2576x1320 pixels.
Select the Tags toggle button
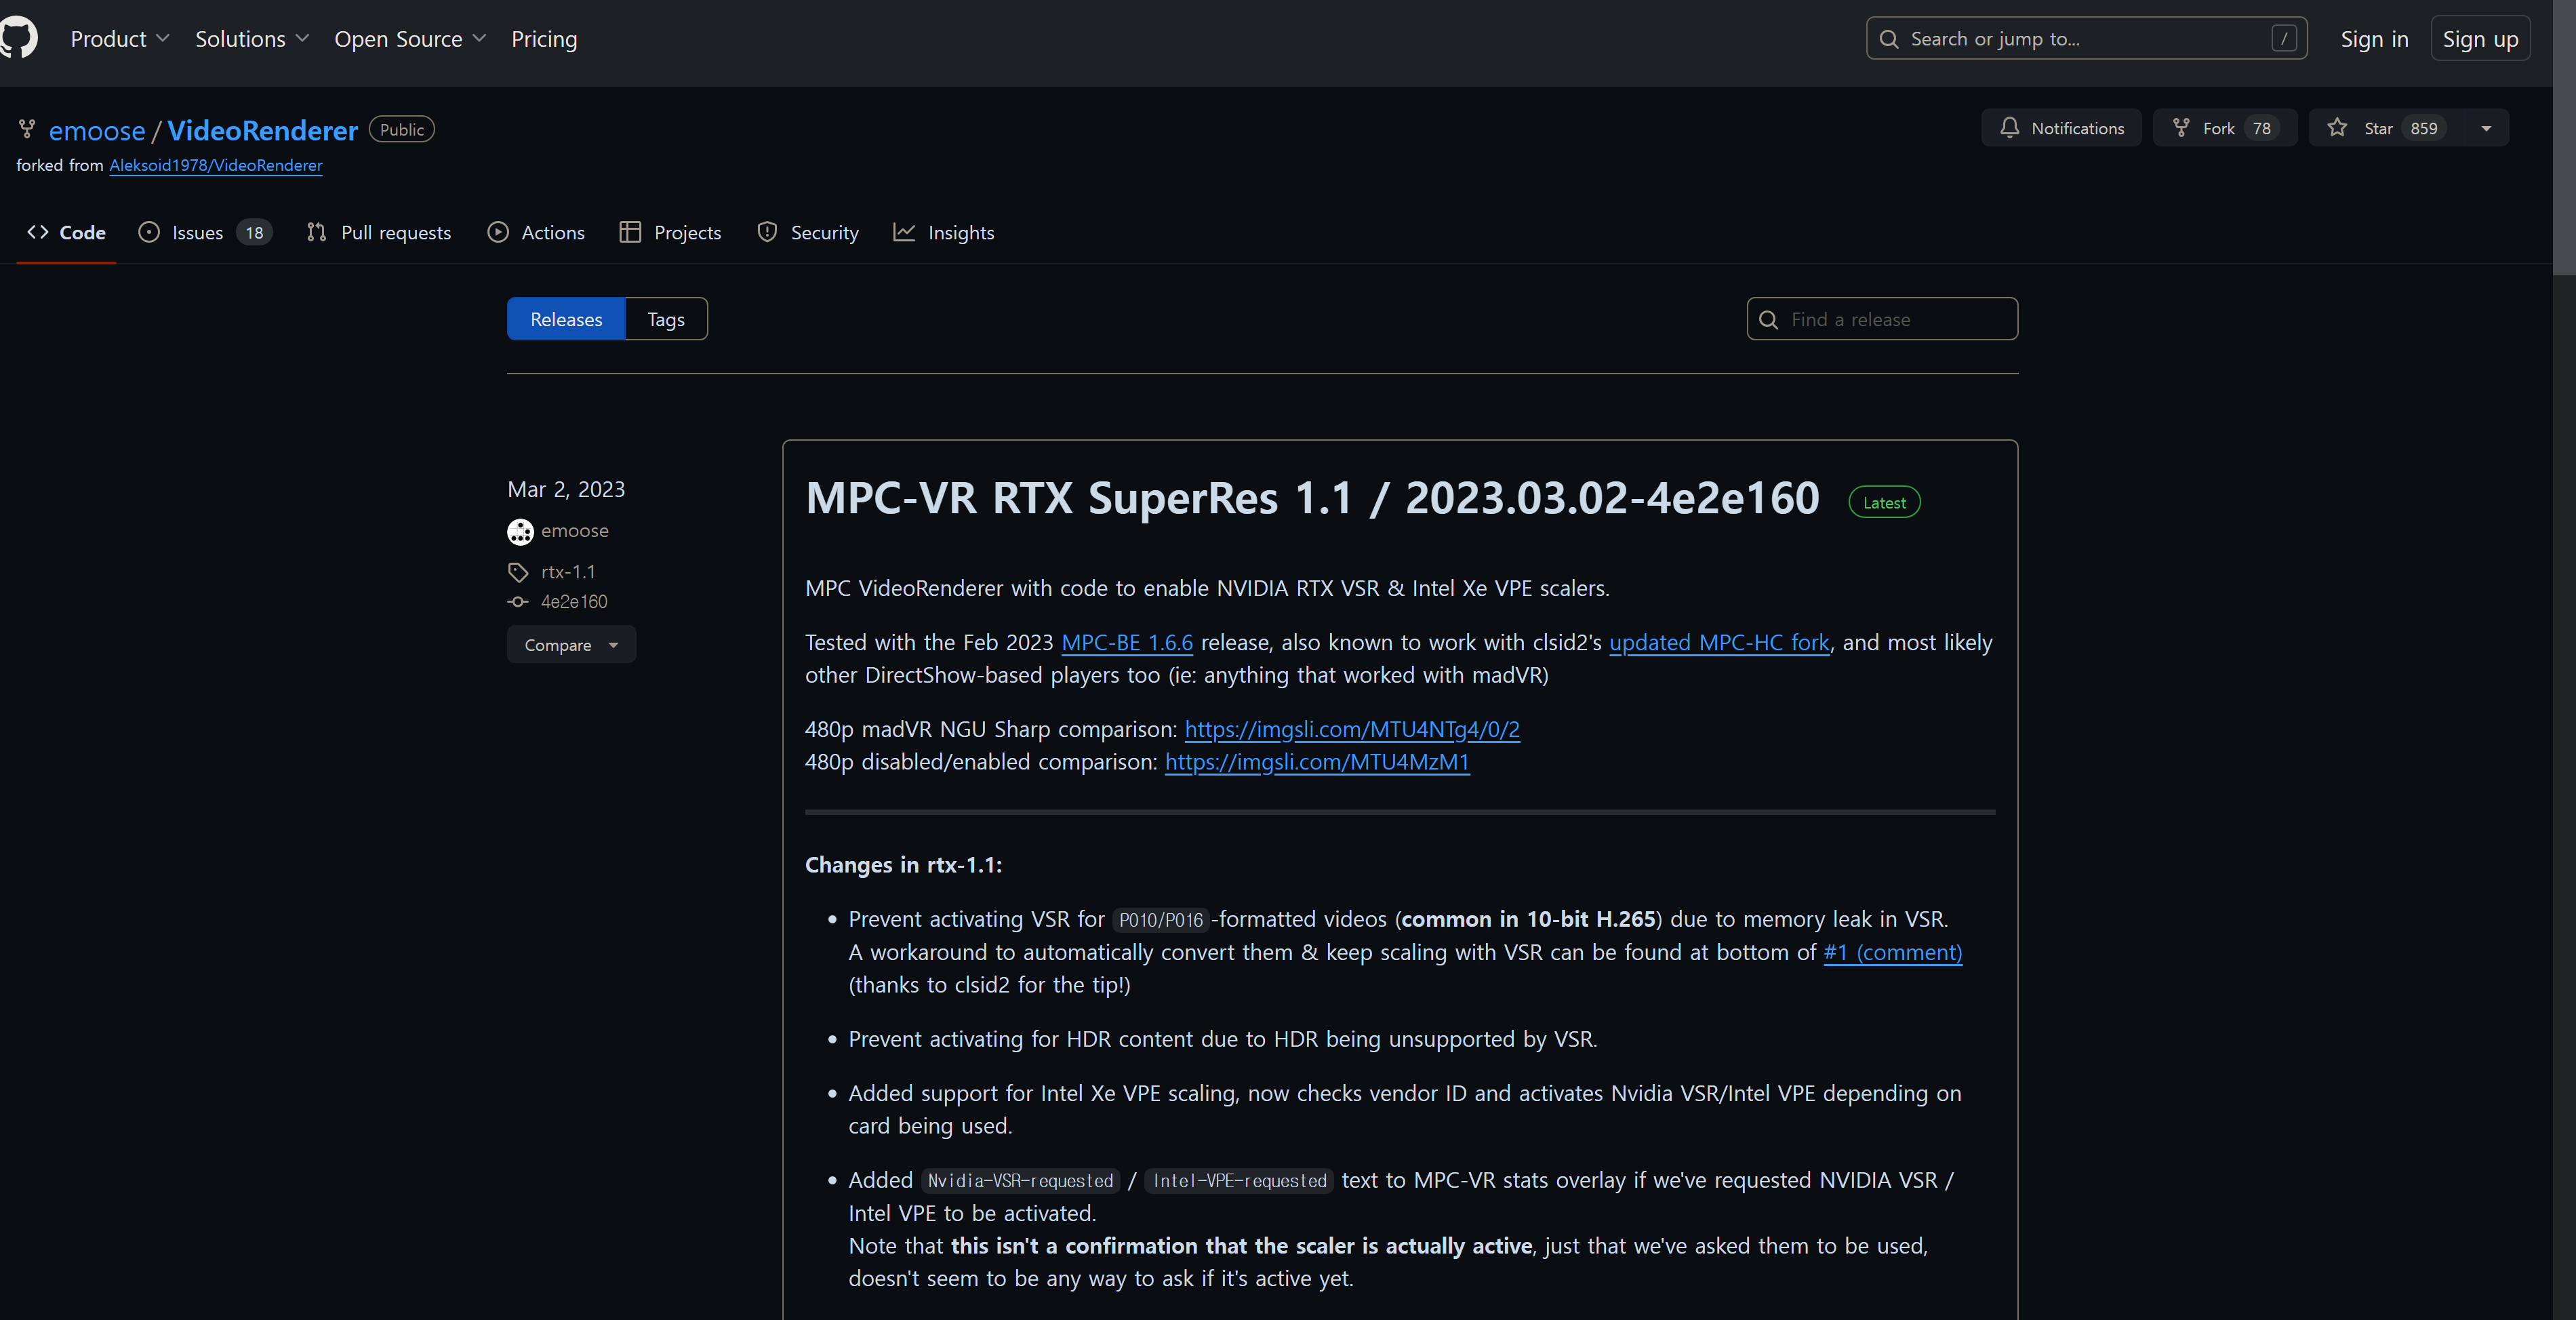pos(666,319)
